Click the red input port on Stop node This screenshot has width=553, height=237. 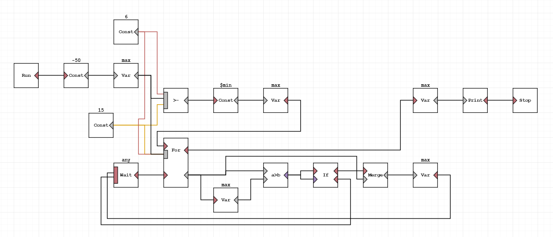pos(515,100)
